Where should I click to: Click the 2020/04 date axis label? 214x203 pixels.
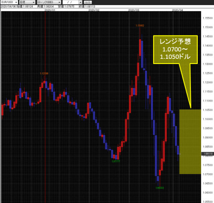177,10
